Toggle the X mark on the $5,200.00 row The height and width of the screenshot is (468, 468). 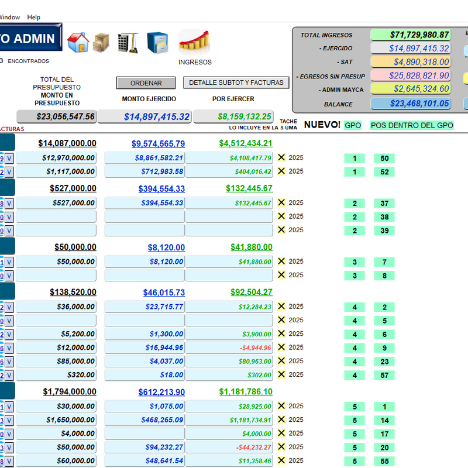[281, 334]
